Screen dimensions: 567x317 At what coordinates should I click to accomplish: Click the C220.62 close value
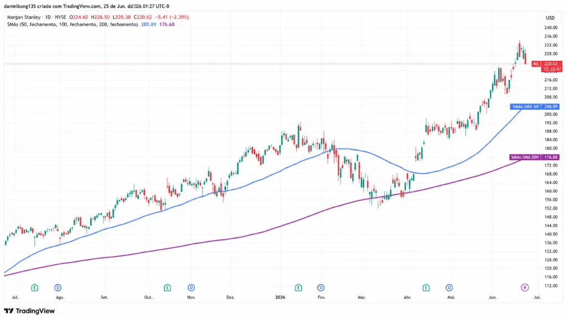click(x=143, y=17)
